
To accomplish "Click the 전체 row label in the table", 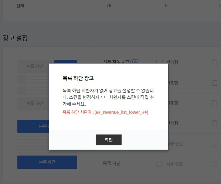I will [x=20, y=6].
